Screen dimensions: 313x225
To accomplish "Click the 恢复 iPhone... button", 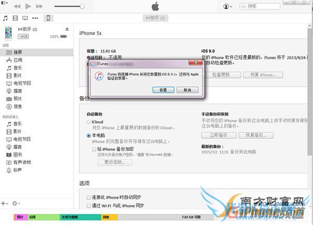I will click(x=263, y=75).
